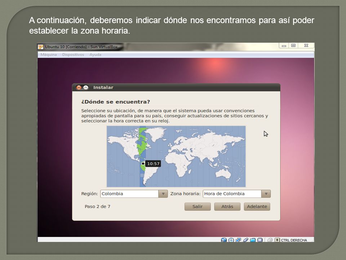Click the Instalar dialog roll-up arrow button
The width and height of the screenshot is (346, 260).
pyautogui.click(x=86, y=87)
